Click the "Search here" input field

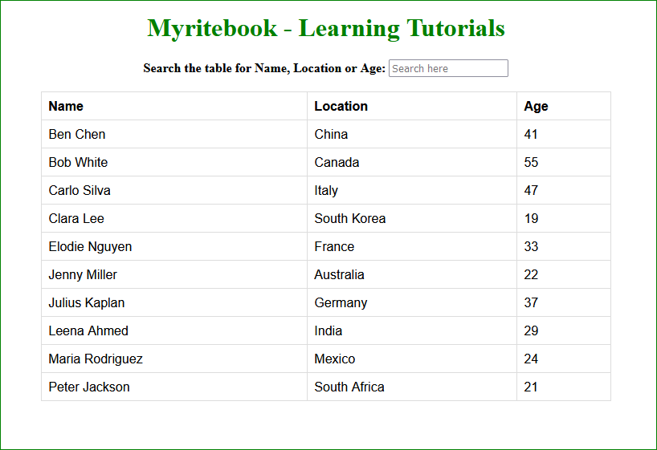coord(448,68)
